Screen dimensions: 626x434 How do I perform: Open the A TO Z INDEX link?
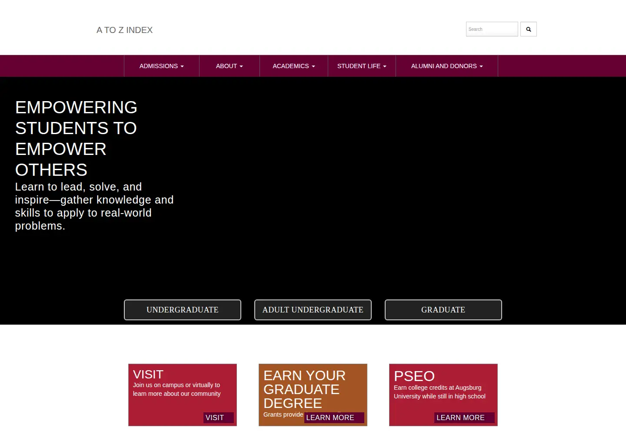coord(125,30)
